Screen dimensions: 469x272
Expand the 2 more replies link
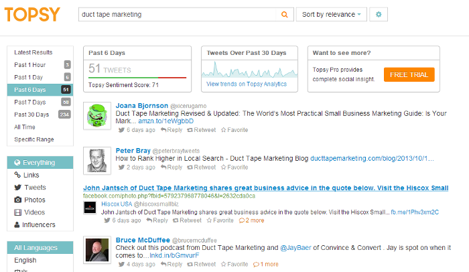tap(251, 220)
